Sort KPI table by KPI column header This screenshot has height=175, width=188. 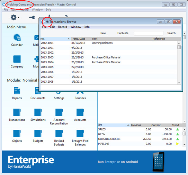click(x=114, y=125)
